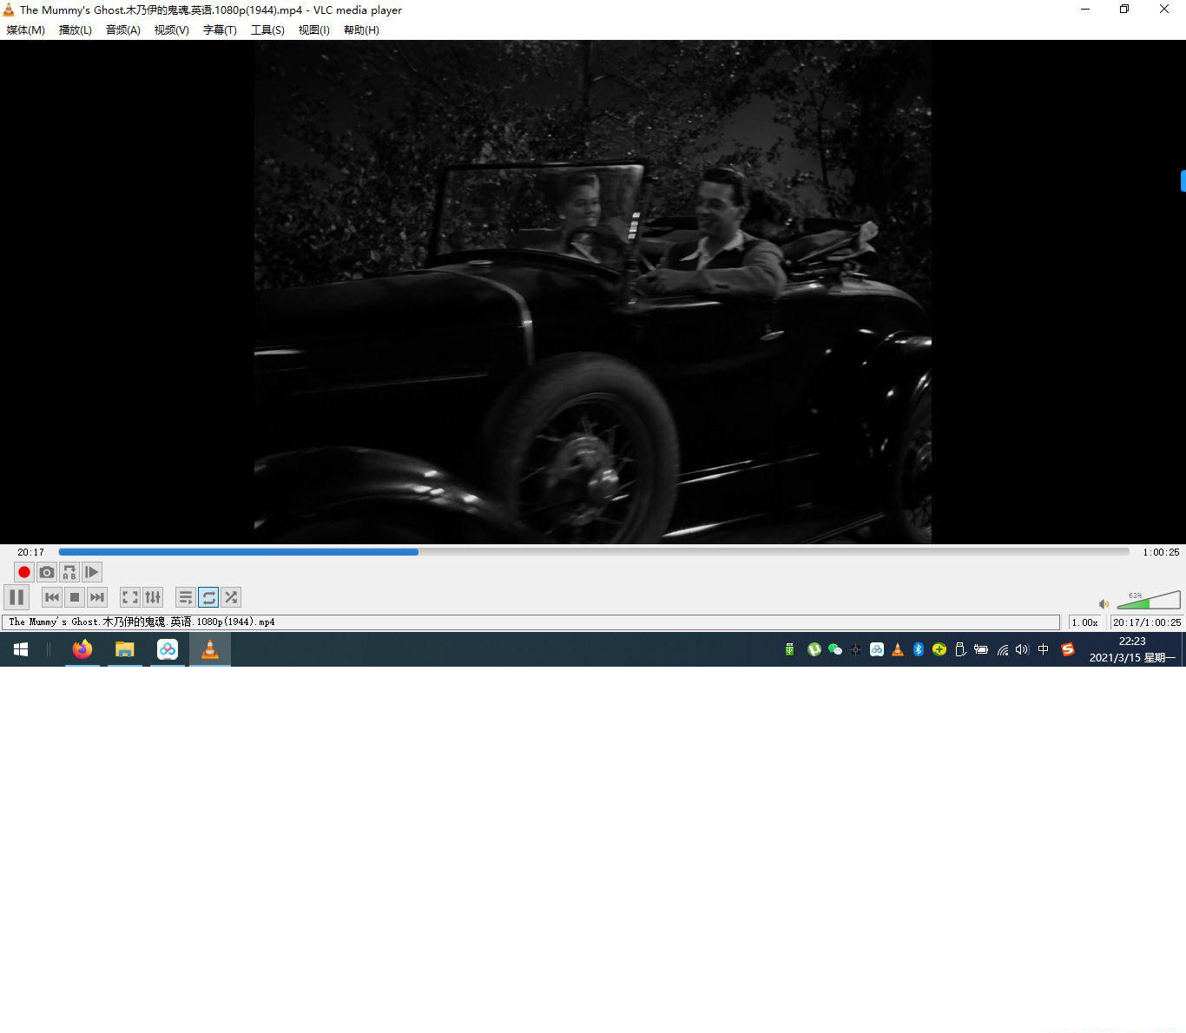Click status bar time 20:17/1:00:25
The width and height of the screenshot is (1186, 1033).
pos(1147,622)
